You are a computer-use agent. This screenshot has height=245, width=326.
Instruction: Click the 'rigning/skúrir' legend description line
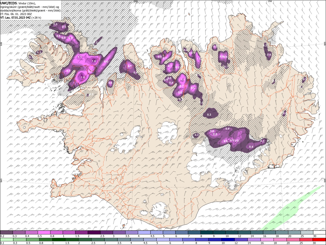pyautogui.click(x=30, y=7)
